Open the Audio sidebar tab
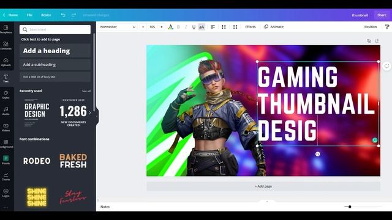Screen dimensions: 392x220 point(6,111)
